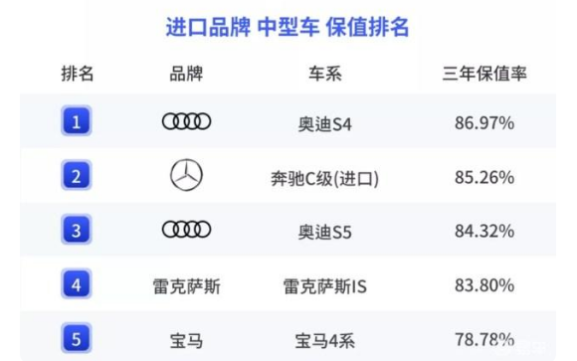577x361 pixels.
Task: Click the rank 5 badge icon
Action: pyautogui.click(x=77, y=338)
